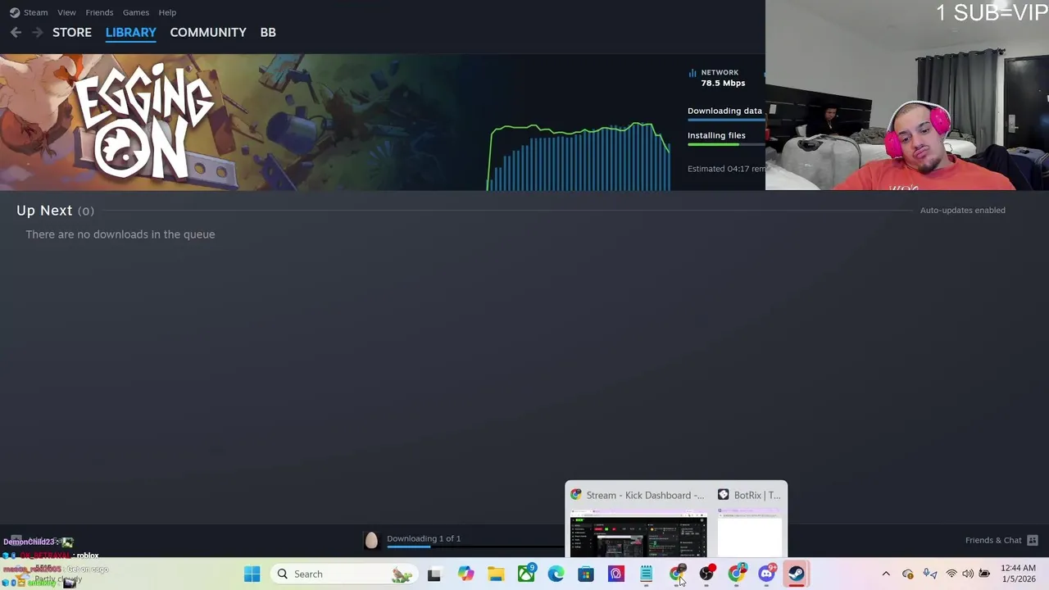
Task: Click the Downloading 1 of 1 status
Action: click(424, 538)
